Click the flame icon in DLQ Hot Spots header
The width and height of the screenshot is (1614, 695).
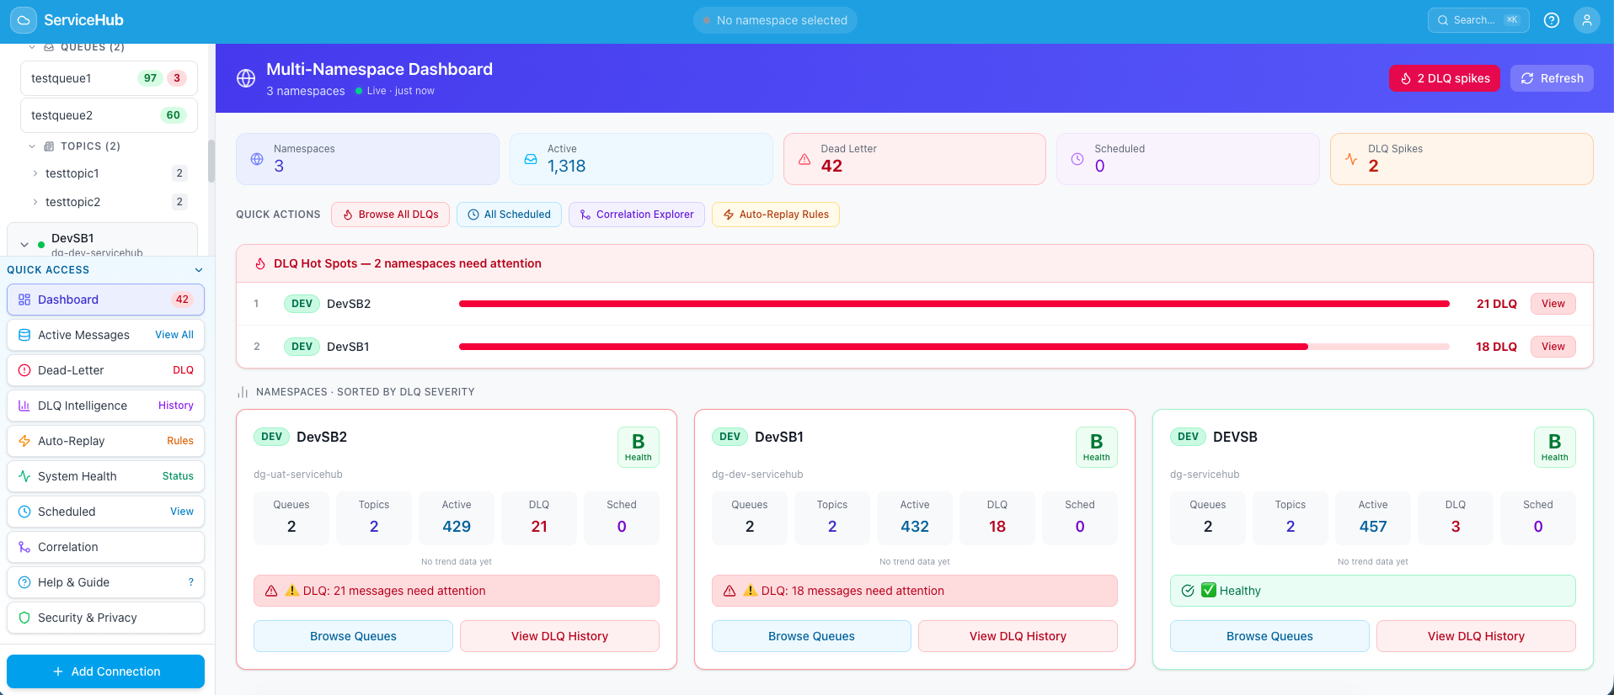click(x=260, y=263)
